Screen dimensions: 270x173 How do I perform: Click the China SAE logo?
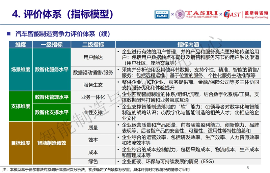162,14
